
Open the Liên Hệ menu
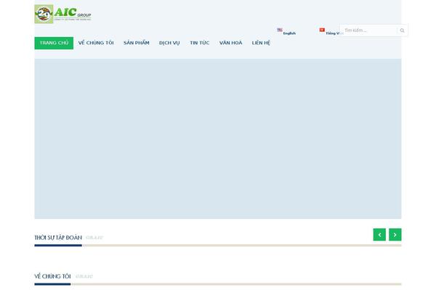point(261,43)
